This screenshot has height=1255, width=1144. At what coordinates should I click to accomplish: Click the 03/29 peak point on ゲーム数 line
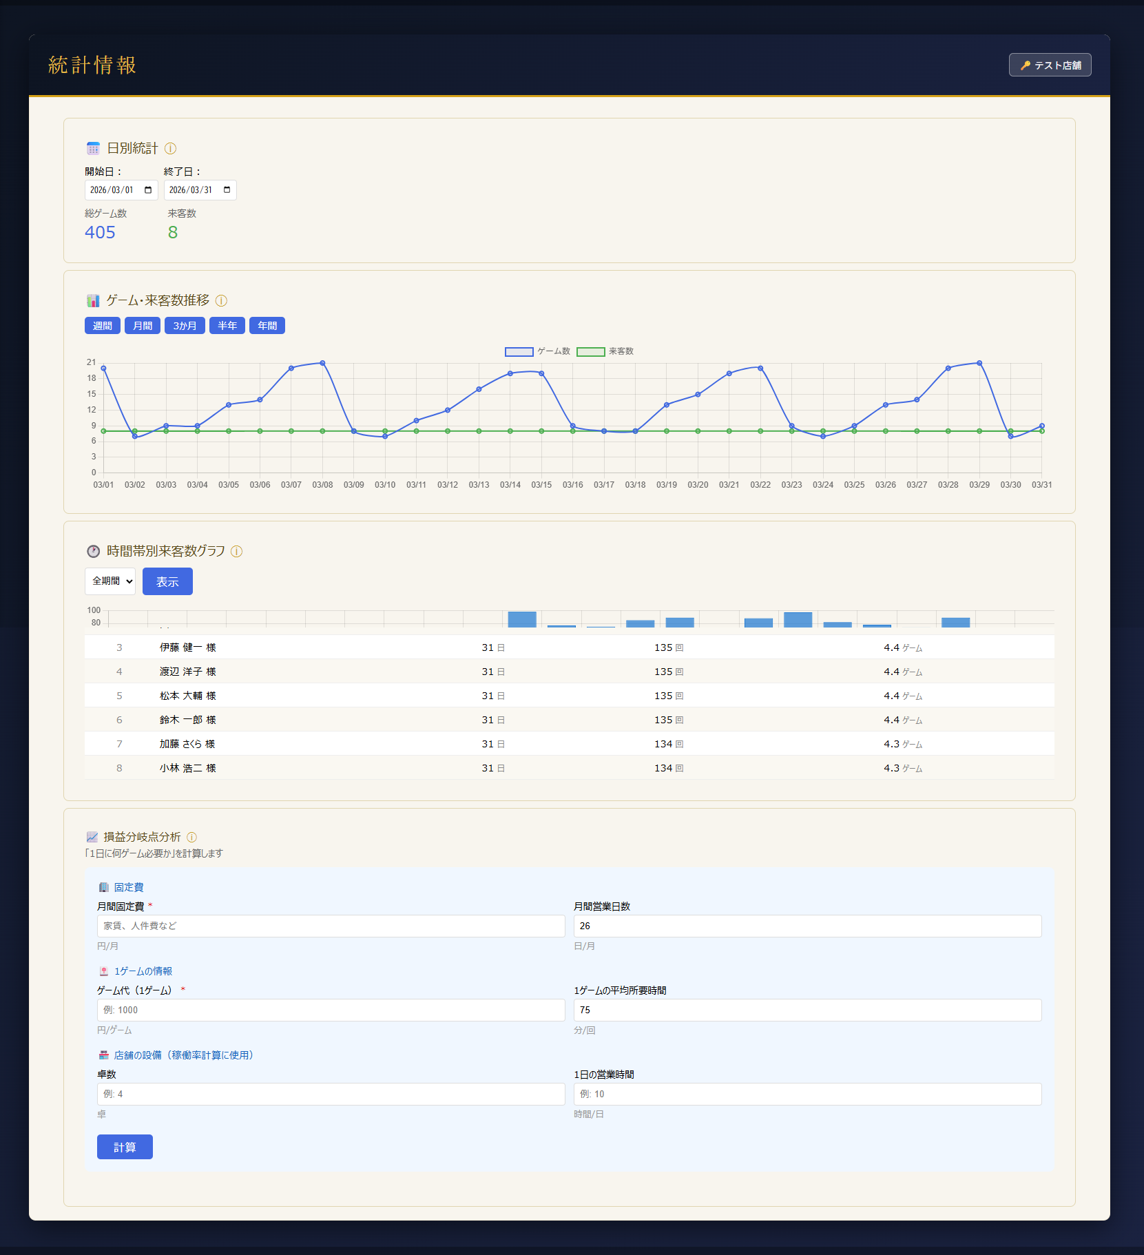pyautogui.click(x=979, y=363)
